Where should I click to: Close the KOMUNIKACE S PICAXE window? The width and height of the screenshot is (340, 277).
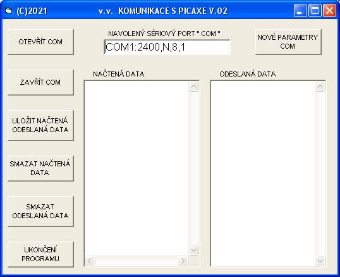click(330, 11)
